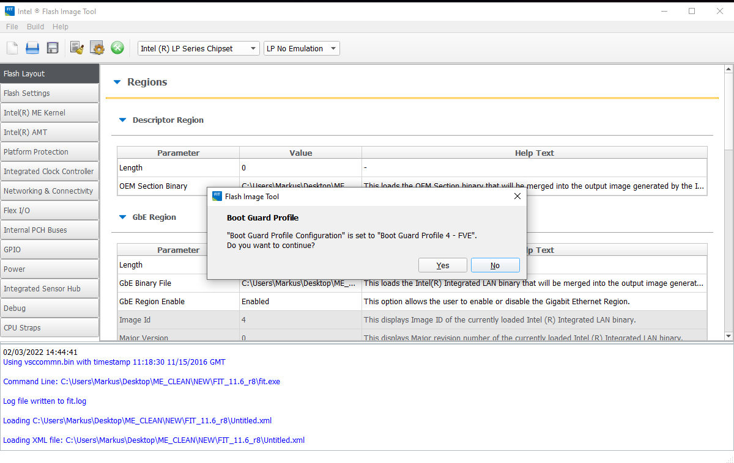Open the Build menu
Screen dimensions: 734x463
pos(35,27)
